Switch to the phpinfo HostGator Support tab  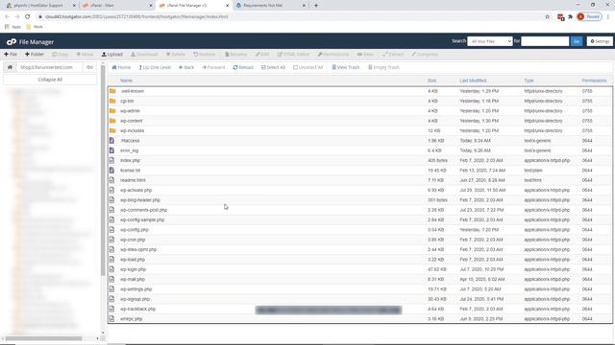pos(40,6)
